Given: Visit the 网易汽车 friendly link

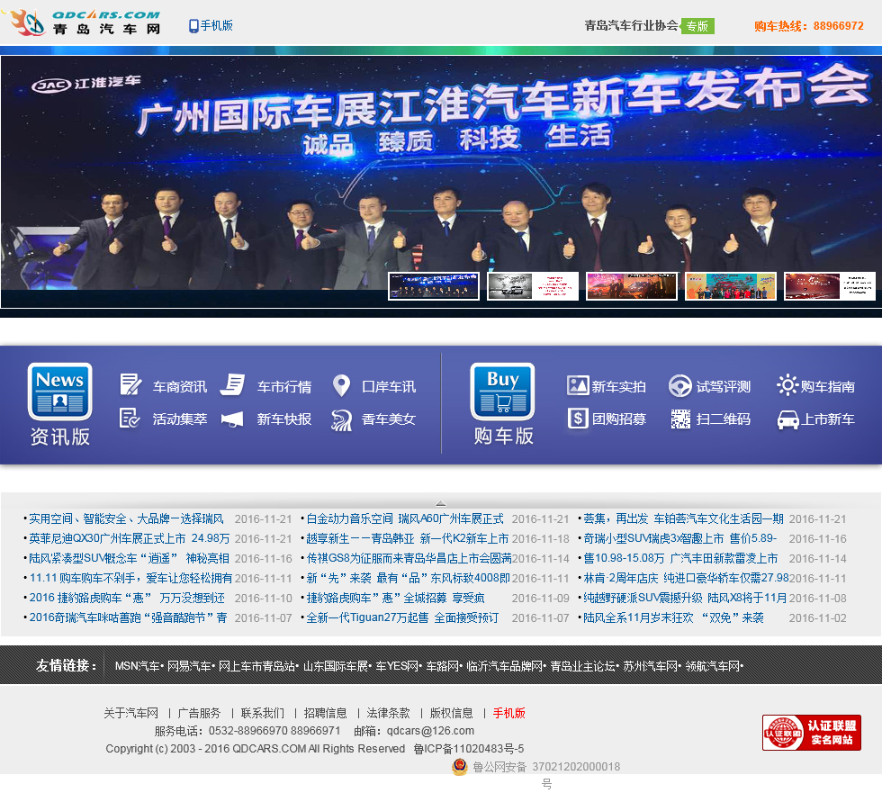Looking at the screenshot, I should click(x=188, y=666).
